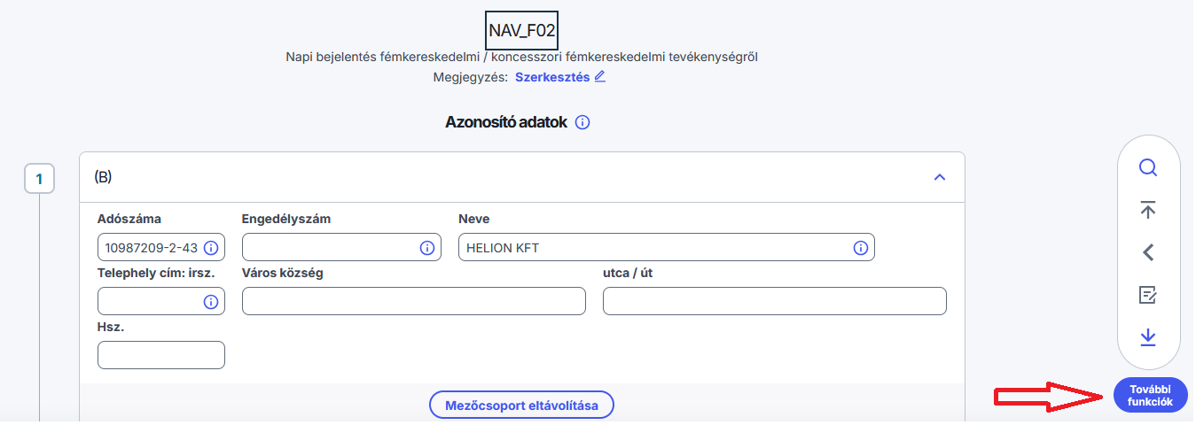Image resolution: width=1196 pixels, height=425 pixels.
Task: Click info icon in Neve field
Action: pos(860,248)
